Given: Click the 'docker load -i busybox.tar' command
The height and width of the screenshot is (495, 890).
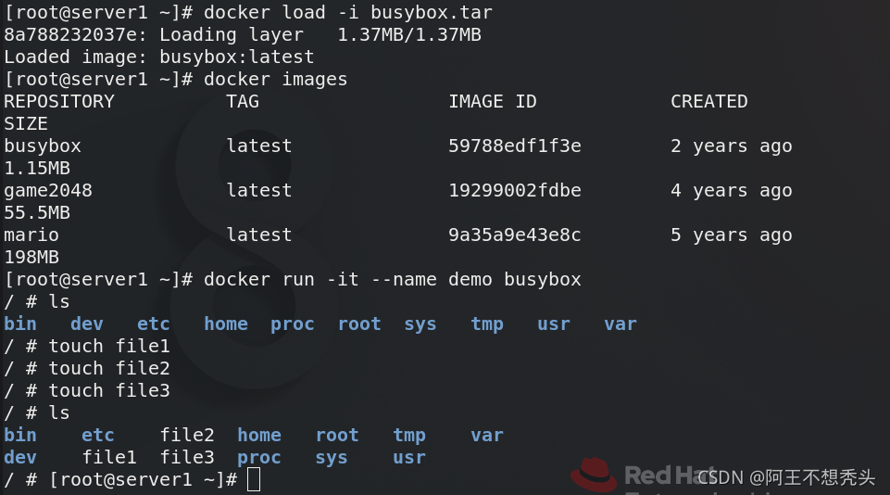Looking at the screenshot, I should click(x=348, y=12).
